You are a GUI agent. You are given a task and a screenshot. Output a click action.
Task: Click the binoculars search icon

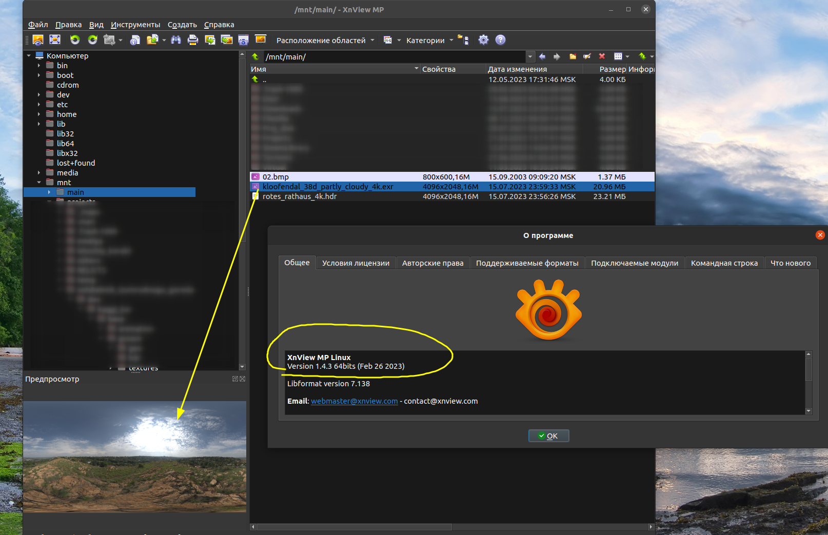click(x=176, y=40)
